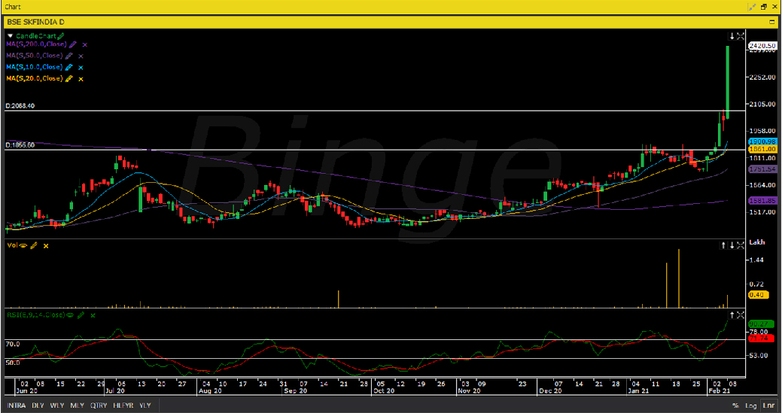
Task: Restore the Chart window size
Action: [763, 7]
